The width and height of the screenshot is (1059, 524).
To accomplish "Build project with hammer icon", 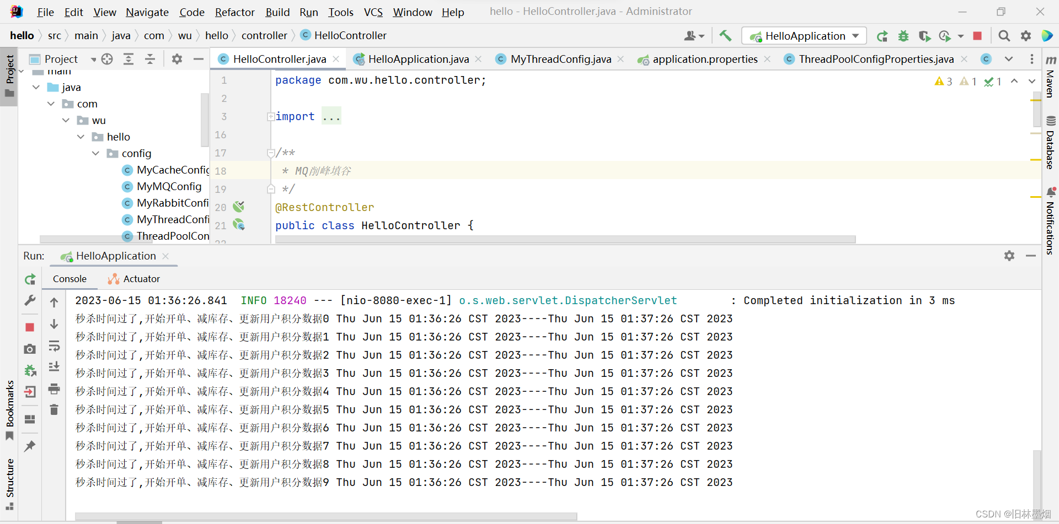I will (x=725, y=36).
